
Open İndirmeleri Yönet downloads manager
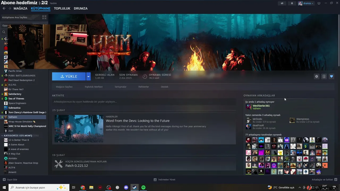(164, 180)
